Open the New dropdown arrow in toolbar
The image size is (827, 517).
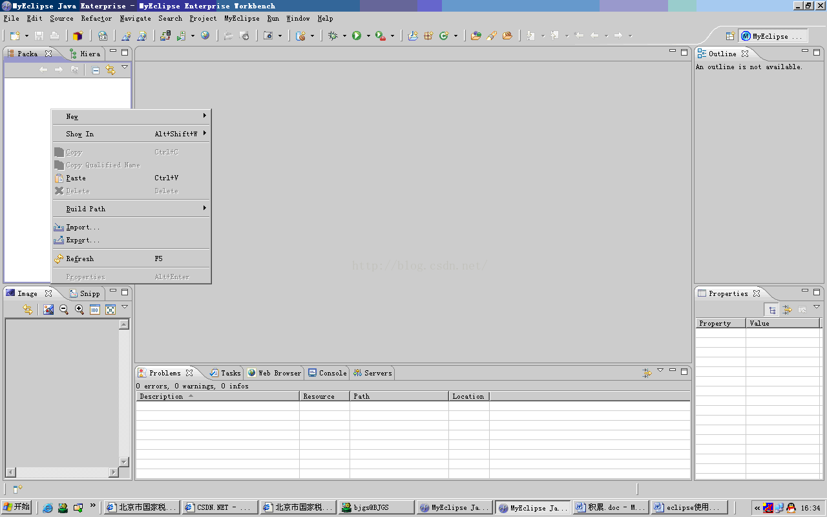point(26,36)
